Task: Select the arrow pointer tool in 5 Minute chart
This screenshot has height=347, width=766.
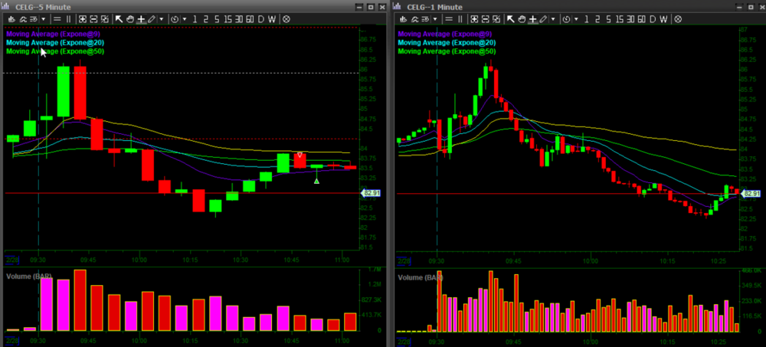Action: point(119,18)
